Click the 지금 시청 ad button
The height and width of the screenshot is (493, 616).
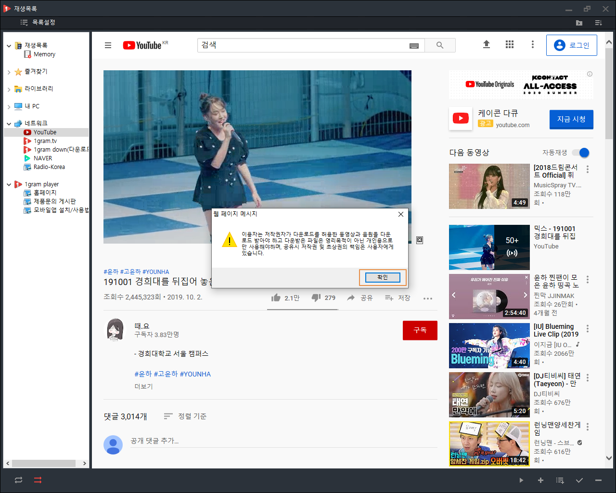pyautogui.click(x=571, y=119)
